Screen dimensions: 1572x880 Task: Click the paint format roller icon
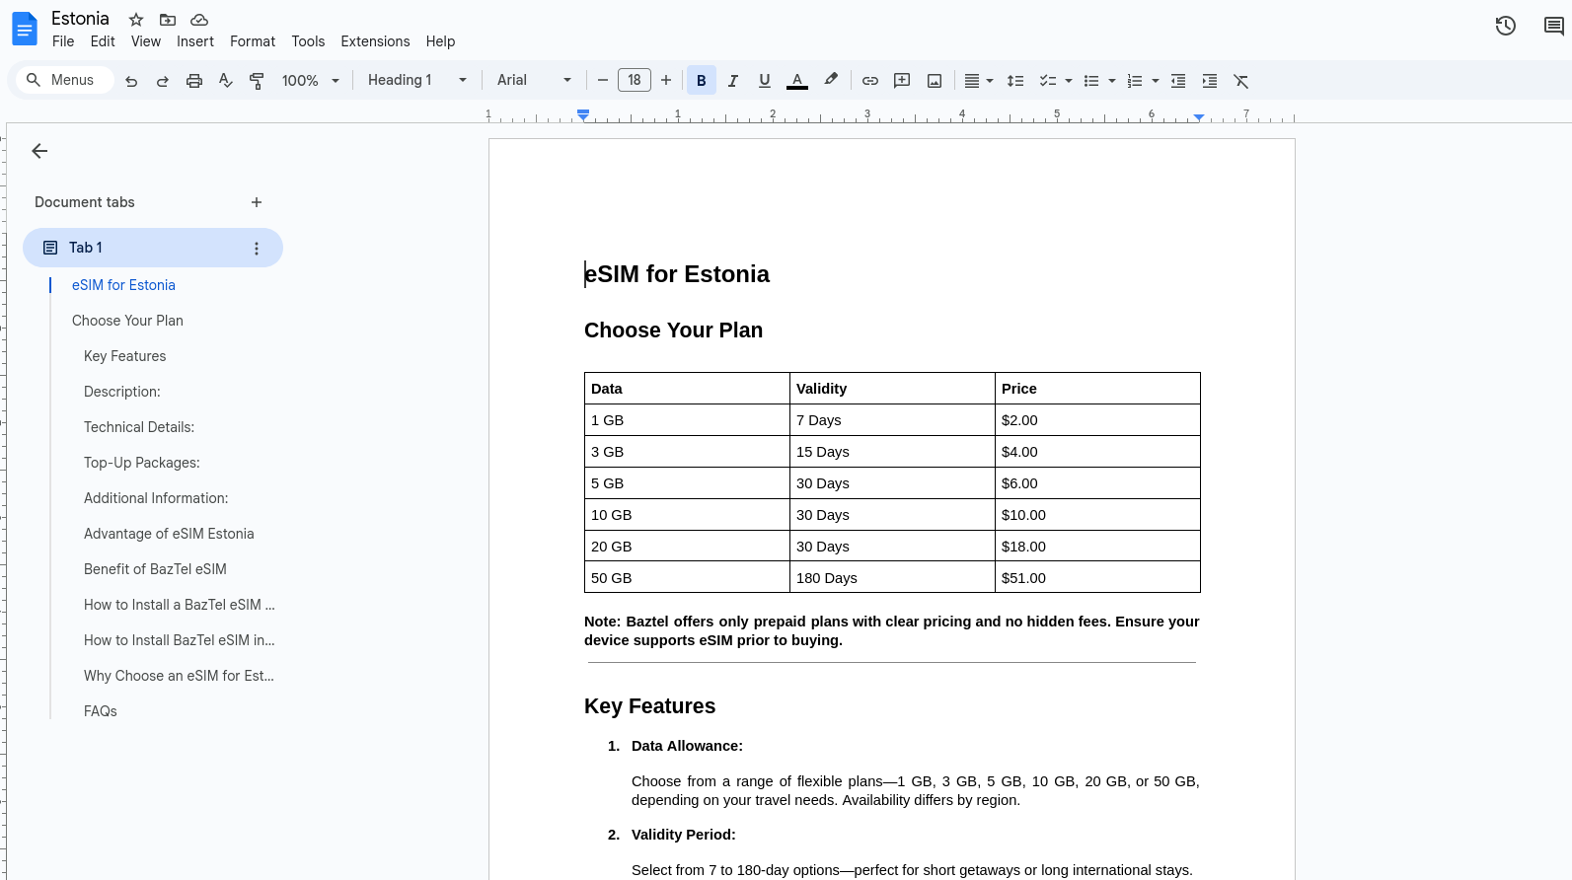click(x=257, y=81)
